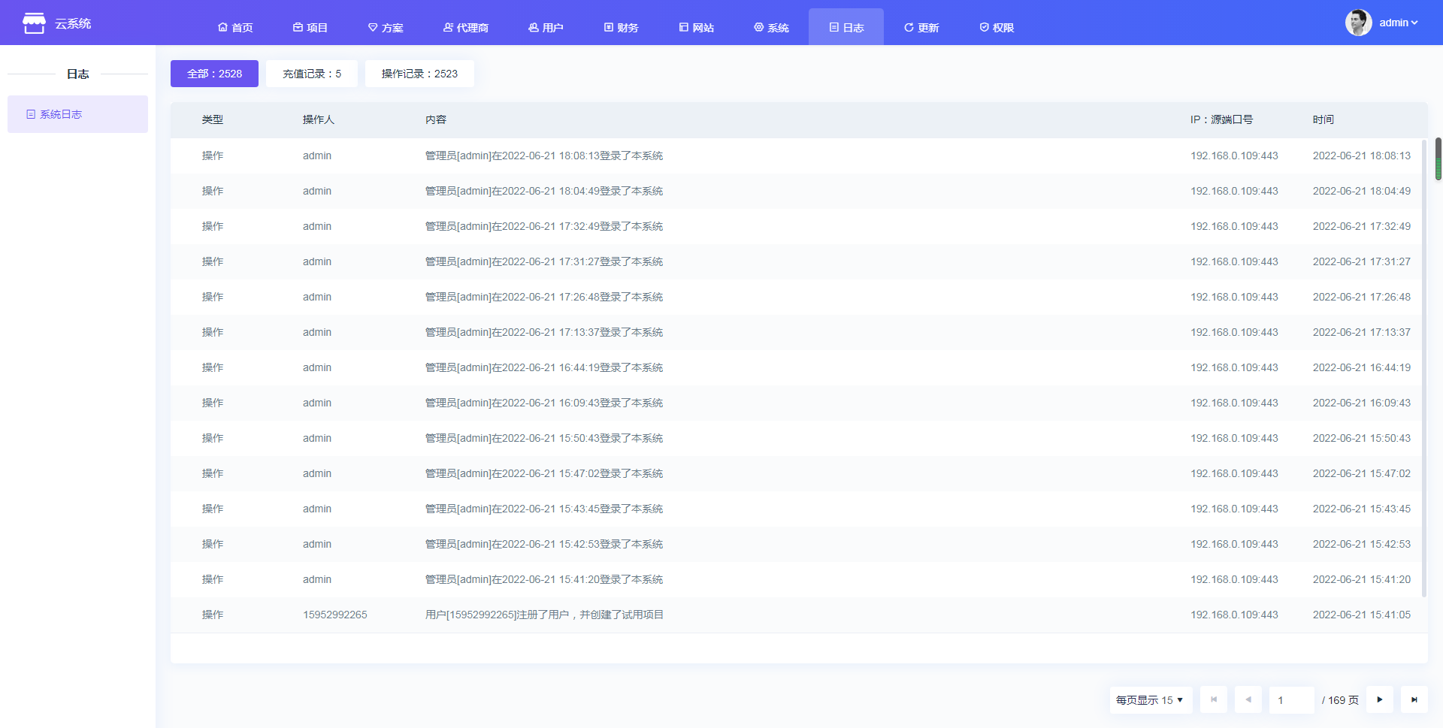Click the home icon beside 首页
The width and height of the screenshot is (1443, 728).
[222, 28]
